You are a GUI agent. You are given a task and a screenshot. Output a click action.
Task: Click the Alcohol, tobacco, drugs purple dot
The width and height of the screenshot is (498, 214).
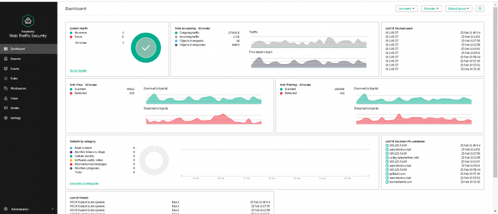click(x=71, y=152)
